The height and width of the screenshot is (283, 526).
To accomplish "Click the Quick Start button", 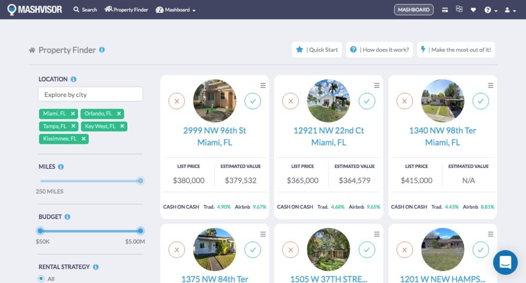I will (317, 50).
